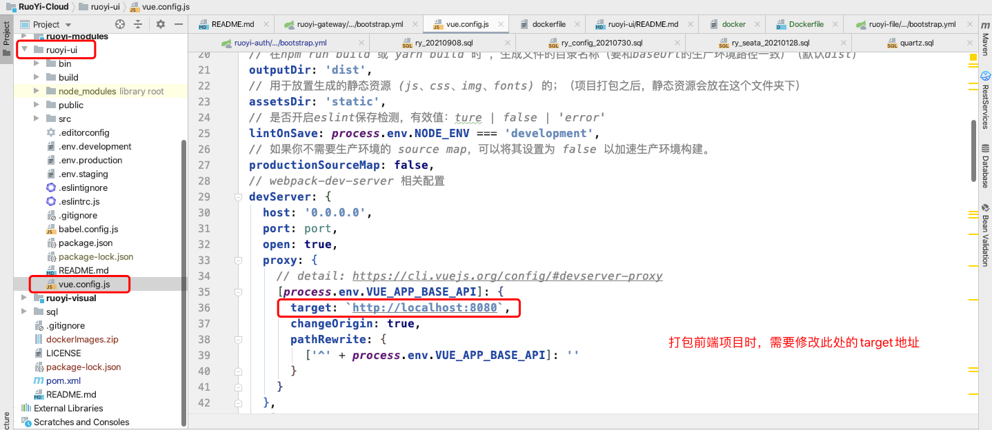Click Collapse All in Project panel
Image resolution: width=992 pixels, height=430 pixels.
[x=137, y=23]
